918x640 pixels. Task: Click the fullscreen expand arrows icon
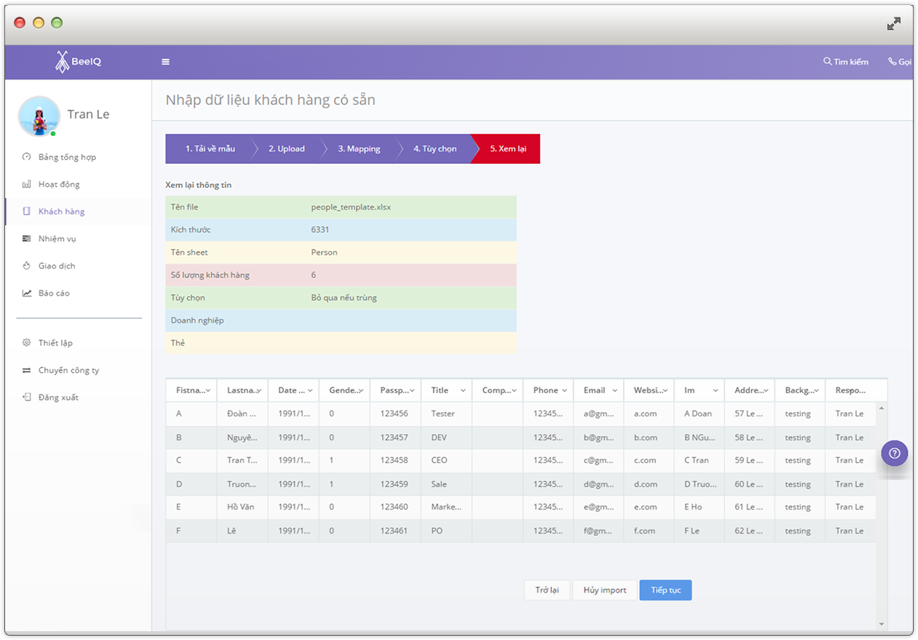tap(893, 24)
